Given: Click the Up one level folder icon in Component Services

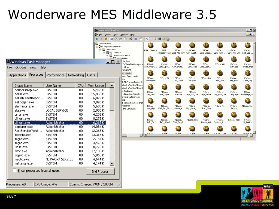Looking at the screenshot, I should click(x=107, y=39).
